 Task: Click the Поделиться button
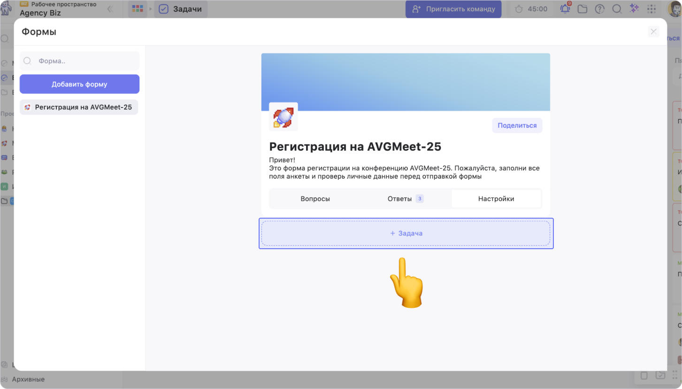tap(517, 125)
